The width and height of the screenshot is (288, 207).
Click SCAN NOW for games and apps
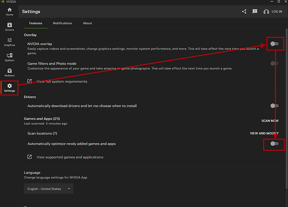pyautogui.click(x=270, y=121)
